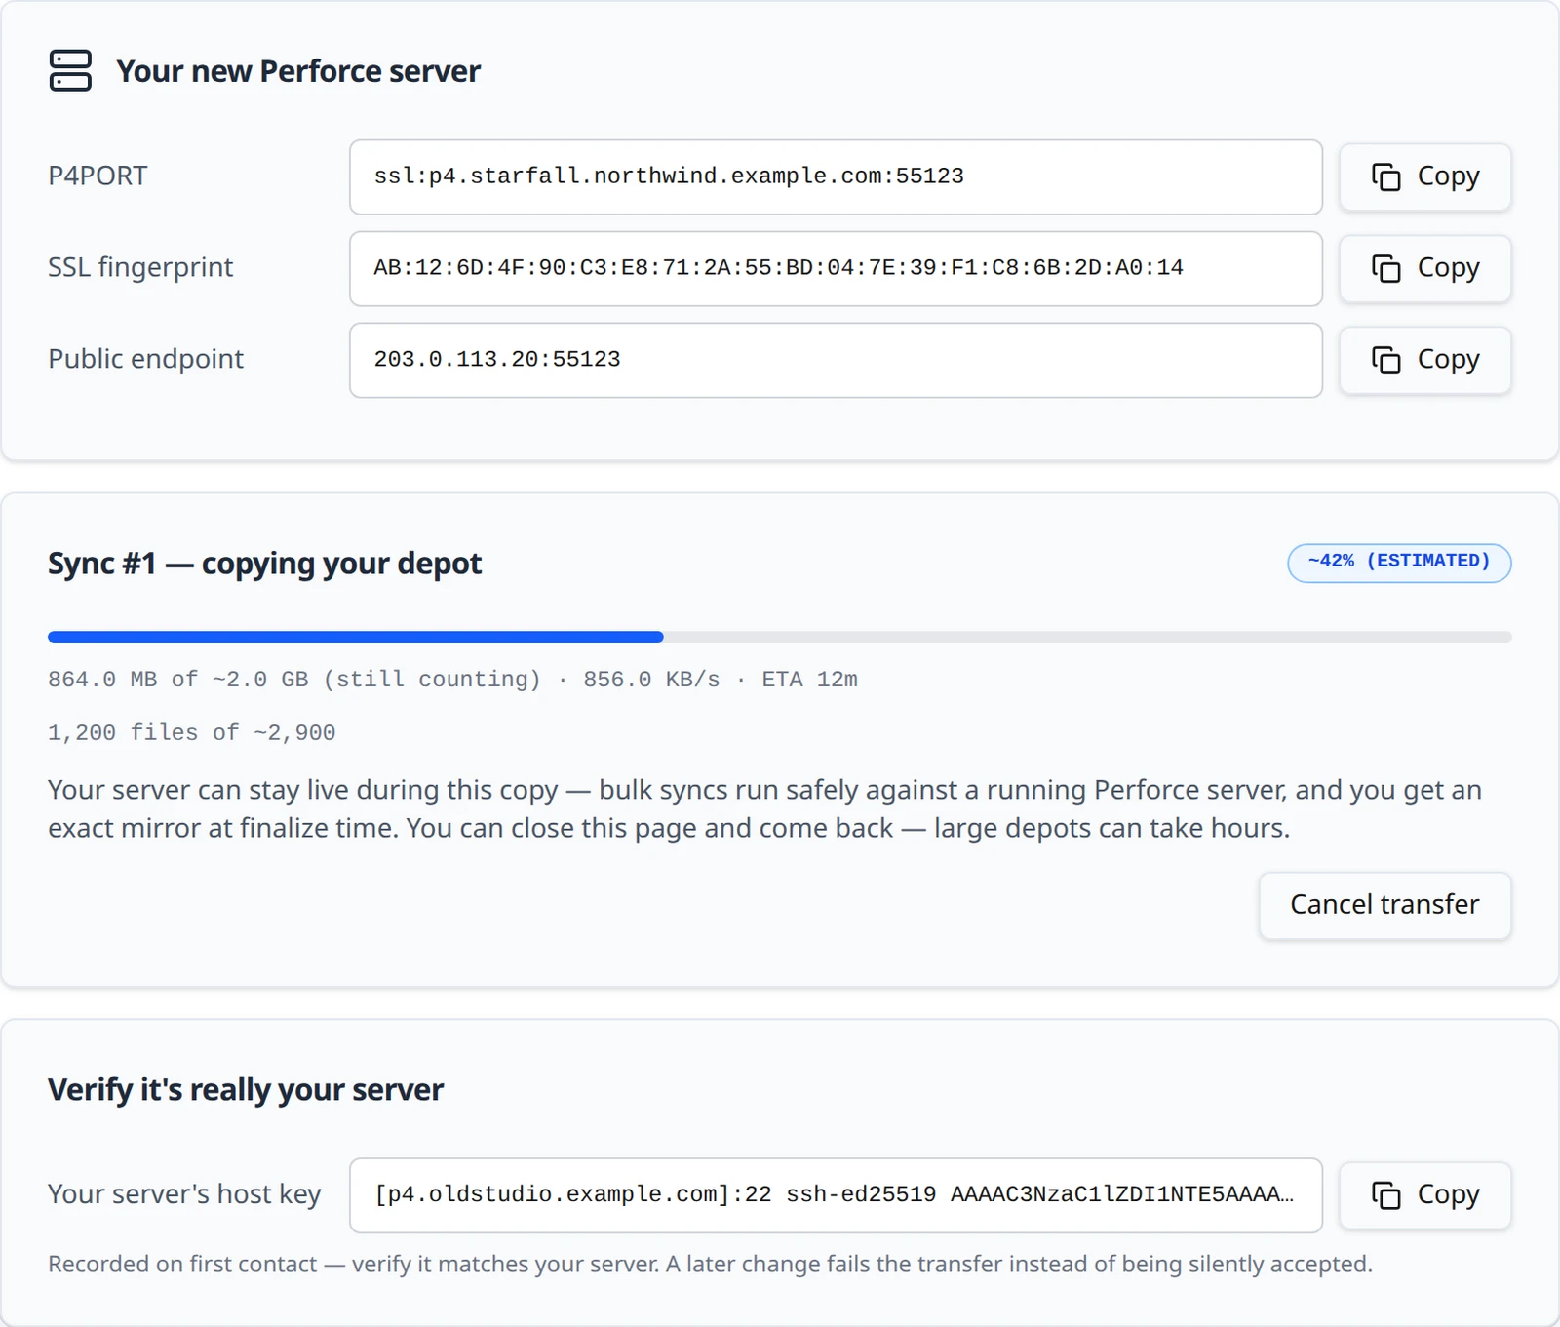Click the 'Your new Perforce server' heading
This screenshot has height=1327, width=1560.
pos(298,71)
